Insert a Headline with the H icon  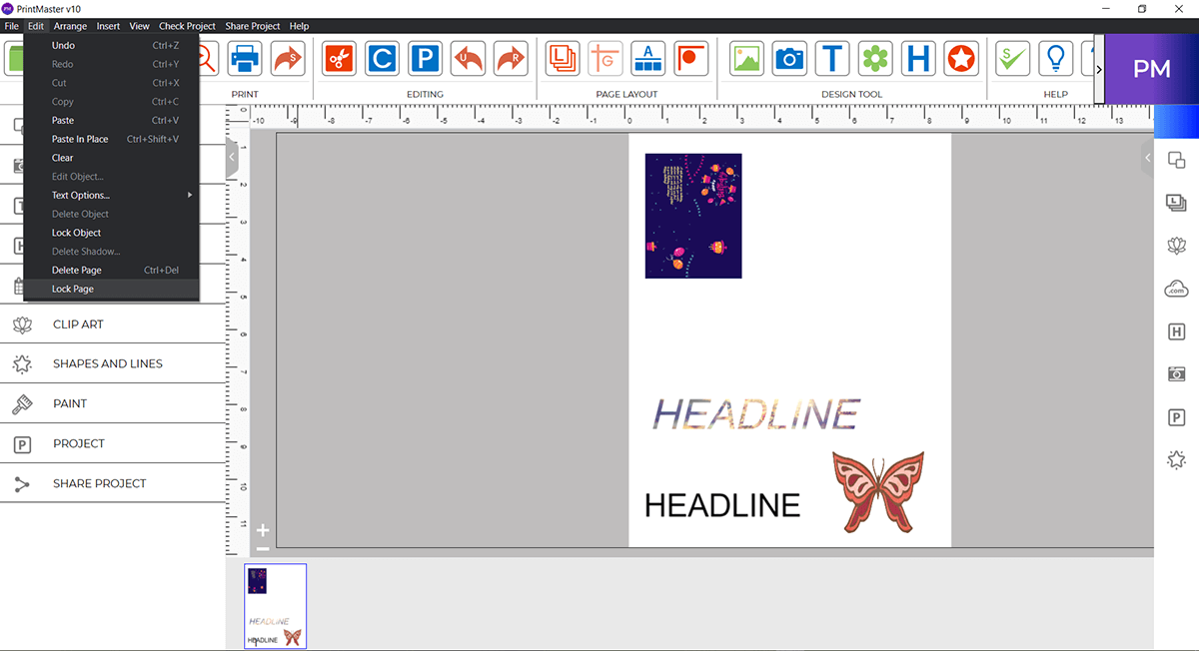918,58
